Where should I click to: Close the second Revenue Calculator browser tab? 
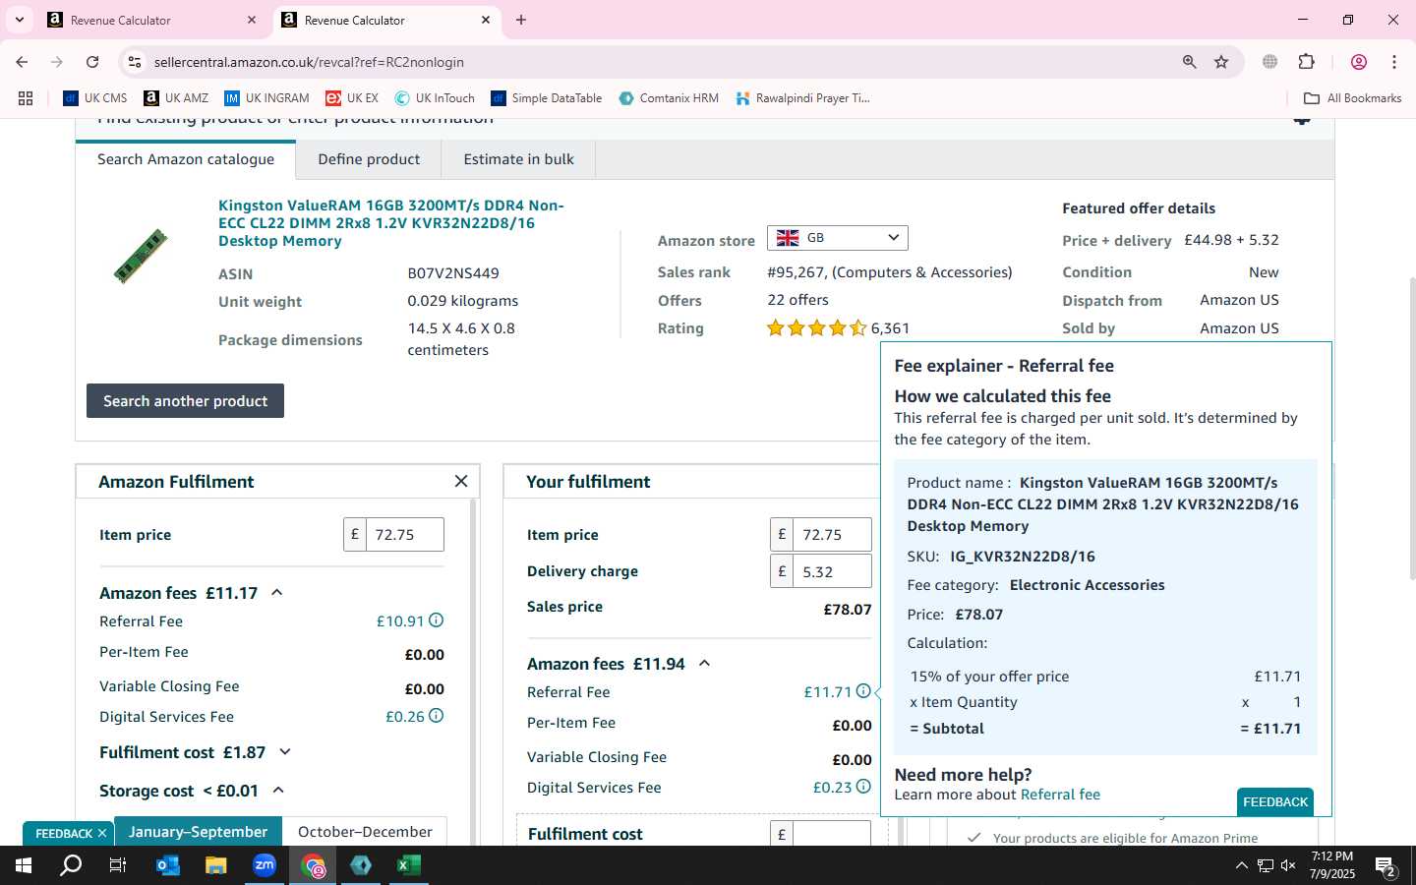(x=486, y=20)
